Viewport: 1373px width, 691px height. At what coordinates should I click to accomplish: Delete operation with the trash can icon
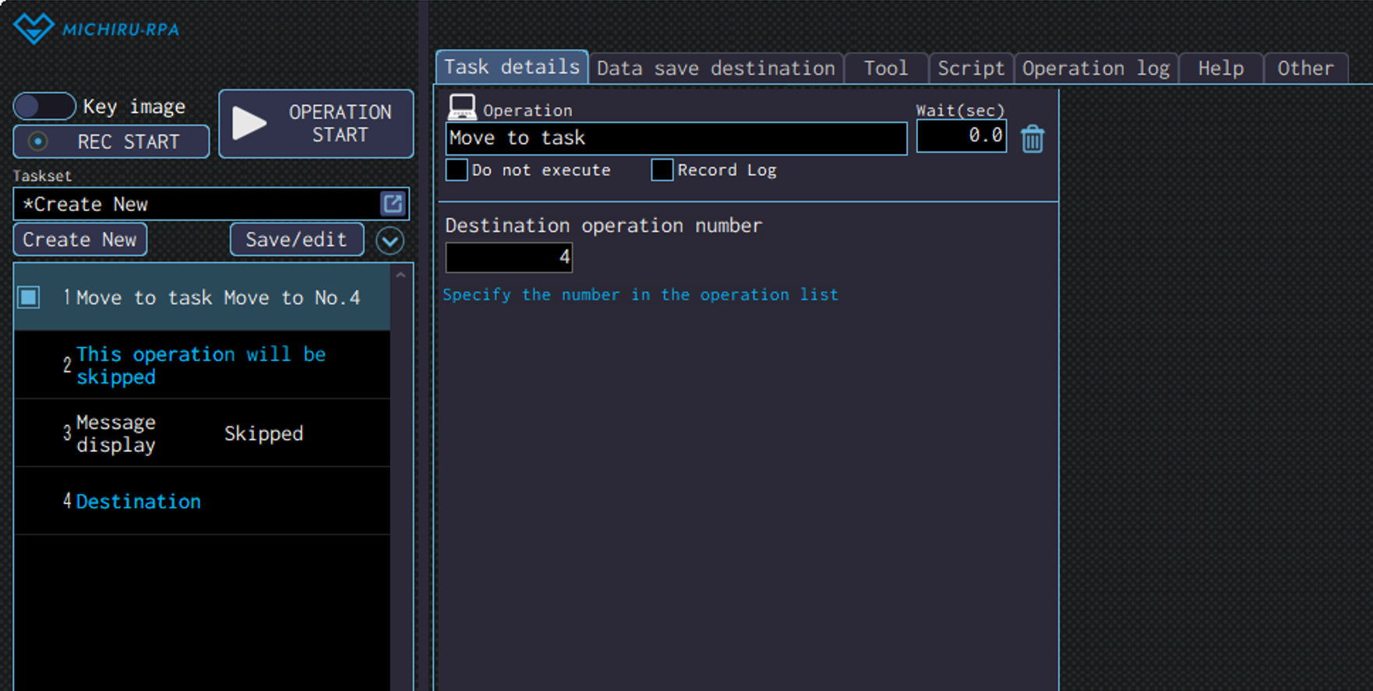click(x=1032, y=139)
